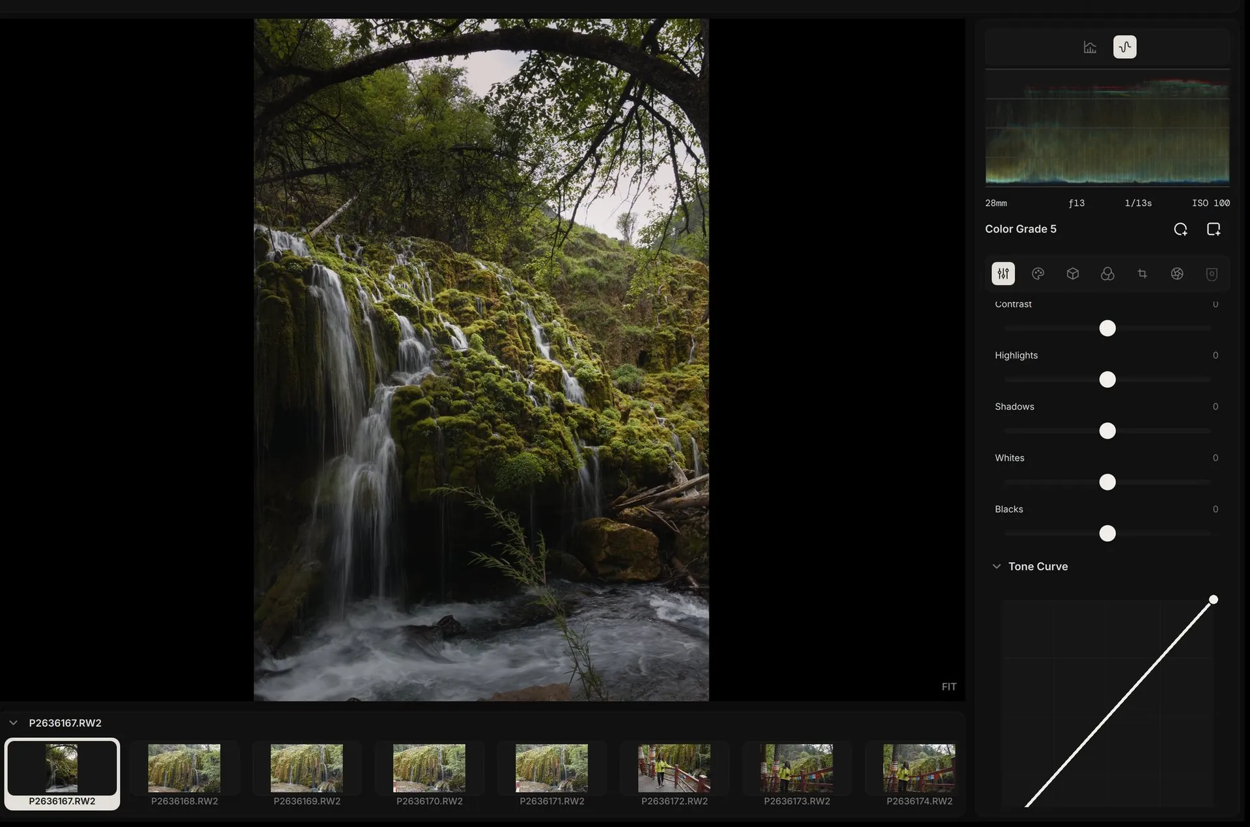Click the 1/13s shutter speed value

[1138, 203]
